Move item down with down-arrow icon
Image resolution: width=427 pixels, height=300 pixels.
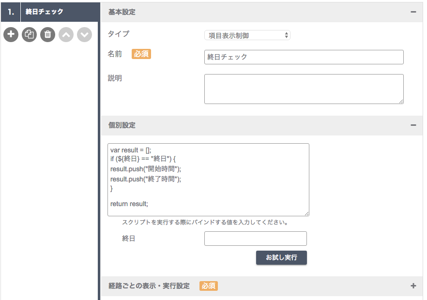[84, 34]
